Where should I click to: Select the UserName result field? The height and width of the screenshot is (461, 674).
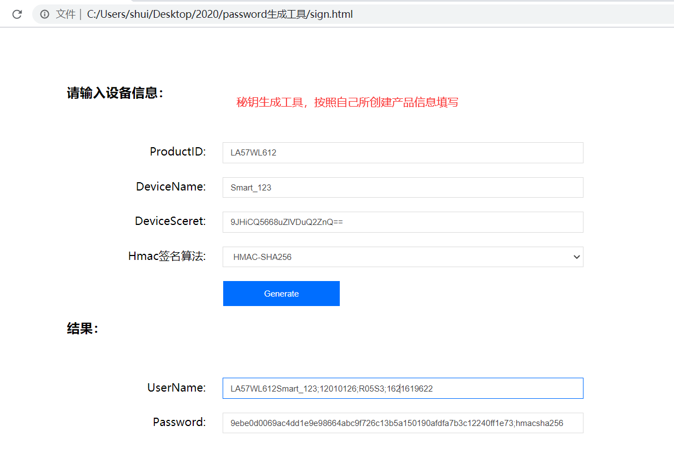point(403,388)
